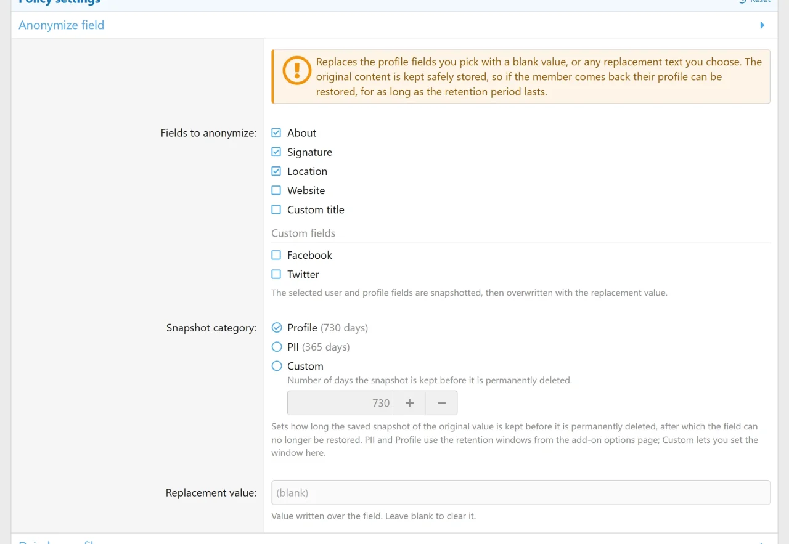Viewport: 789px width, 544px height.
Task: Click the note "The selected user and profile fields are snapshotted"
Action: [469, 293]
